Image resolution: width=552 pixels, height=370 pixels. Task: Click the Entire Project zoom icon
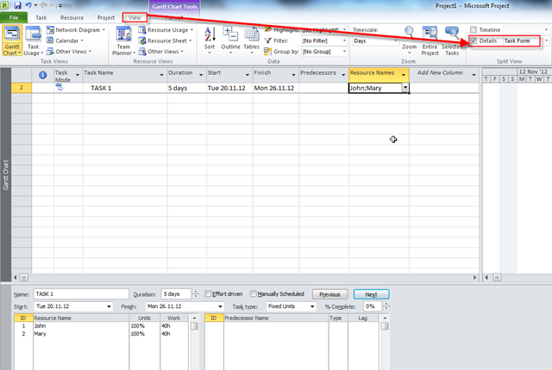430,36
